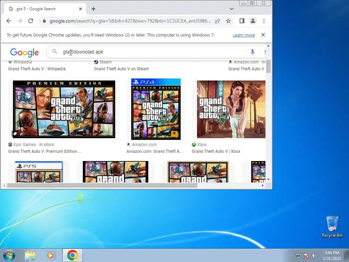This screenshot has height=262, width=349.
Task: Open Grand Theft Auto V | Xbox link
Action: pyautogui.click(x=216, y=151)
